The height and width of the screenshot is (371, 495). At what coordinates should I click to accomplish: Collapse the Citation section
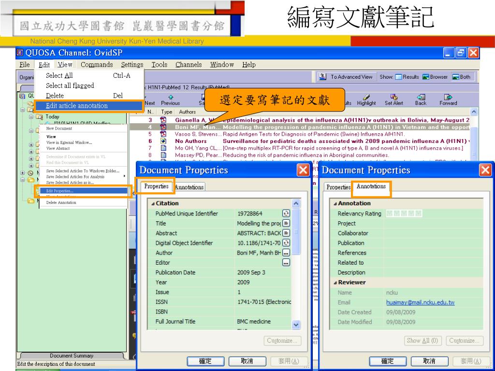153,203
